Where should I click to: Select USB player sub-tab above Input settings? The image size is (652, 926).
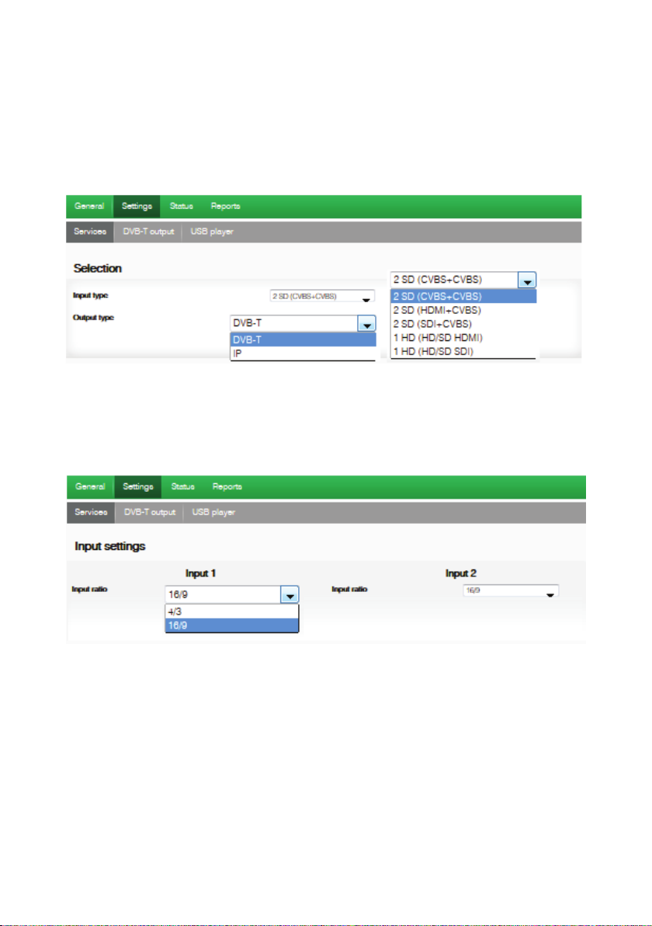(213, 512)
